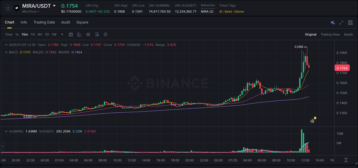Open the MIRA/USDT pair selector dropdown
Viewport: 358px width, 168px height.
54,6
